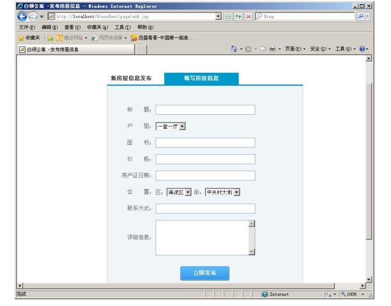Open the 街 中关村大街 street dropdown
391x306 pixels.
223,192
